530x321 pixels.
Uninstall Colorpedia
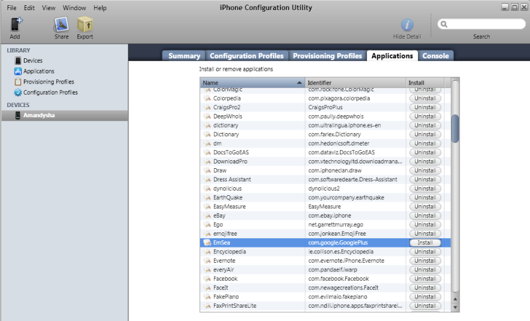point(425,99)
